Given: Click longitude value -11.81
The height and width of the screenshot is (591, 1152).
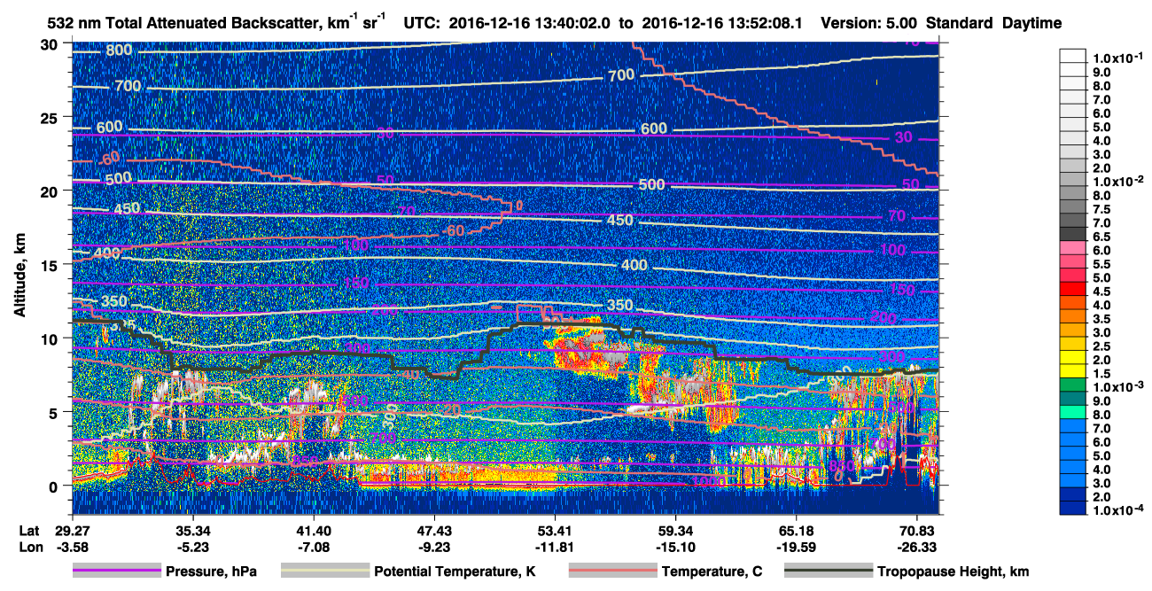Looking at the screenshot, I should (555, 546).
